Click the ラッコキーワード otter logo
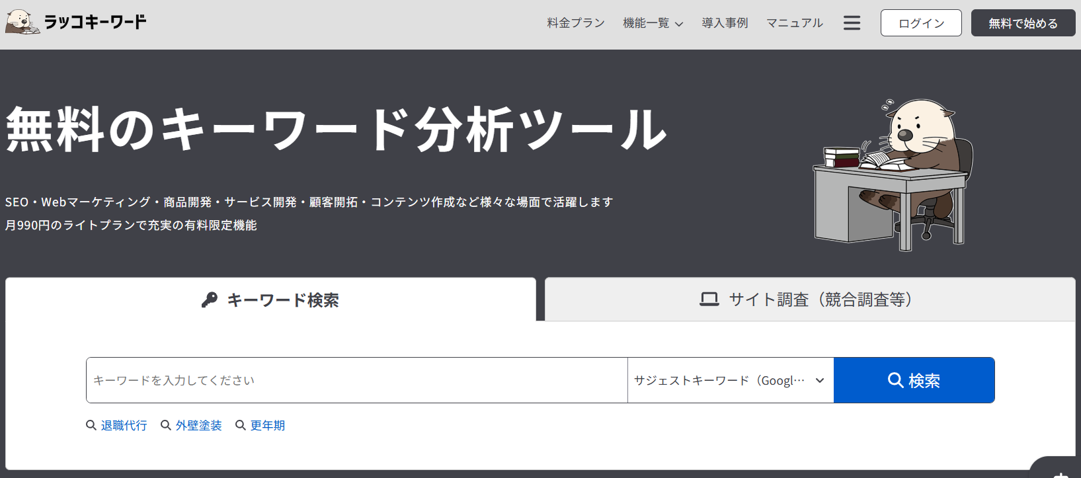This screenshot has height=478, width=1081. [75, 22]
